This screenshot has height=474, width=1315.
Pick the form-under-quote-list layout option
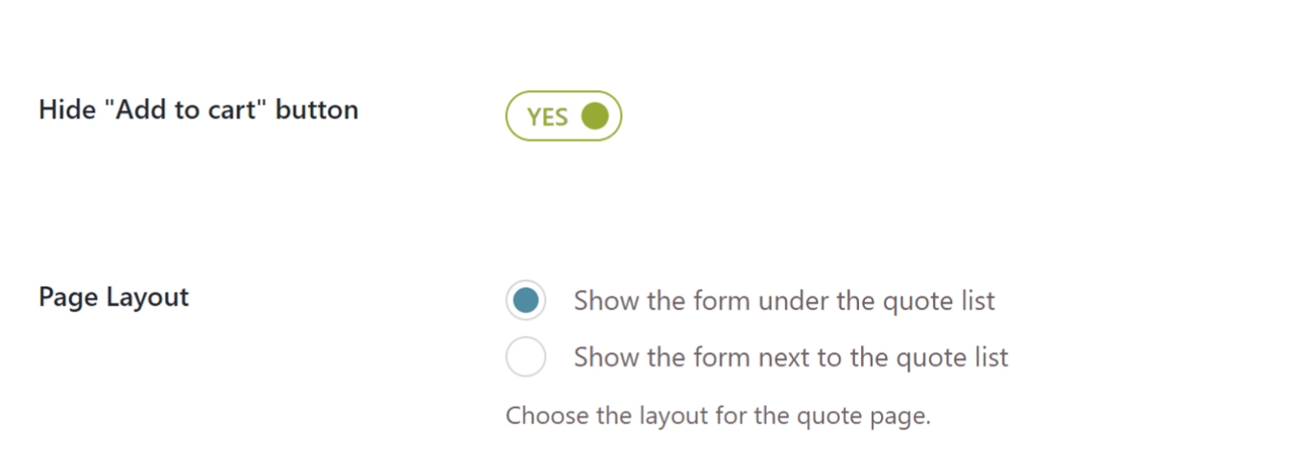pos(526,300)
